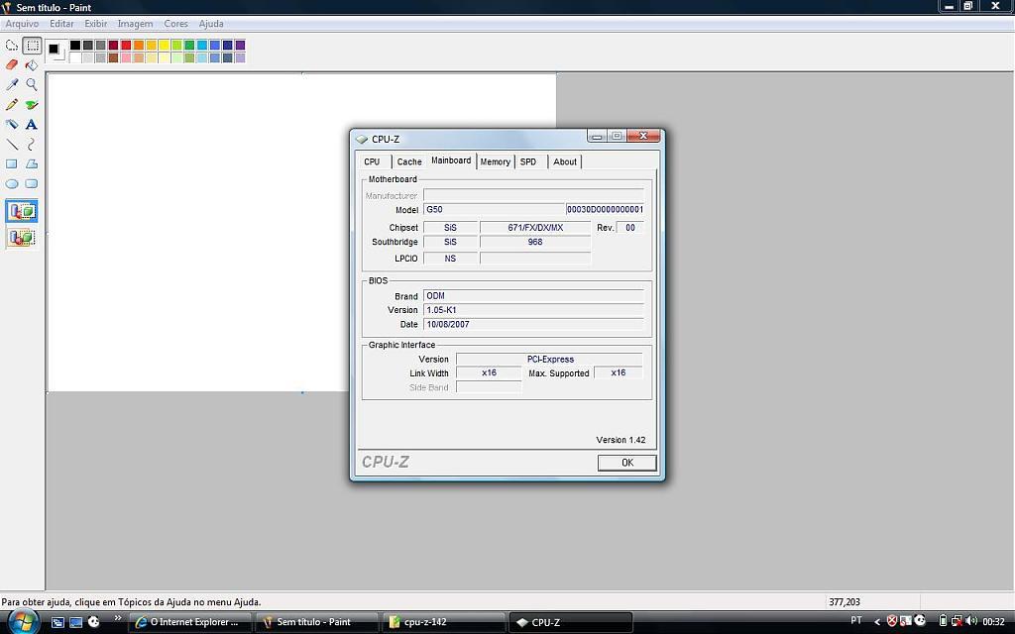Open the panda icon in quick launch
Viewport: 1015px width, 634px height.
click(x=94, y=622)
